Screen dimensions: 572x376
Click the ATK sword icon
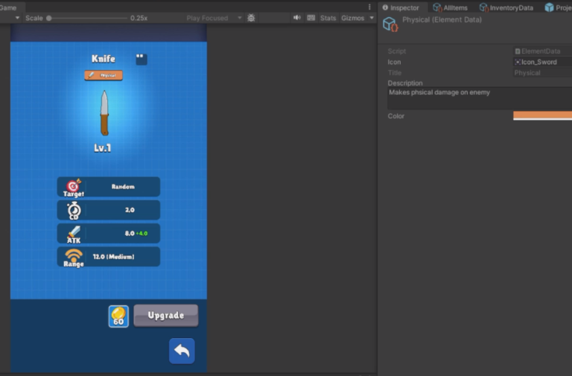tap(73, 233)
